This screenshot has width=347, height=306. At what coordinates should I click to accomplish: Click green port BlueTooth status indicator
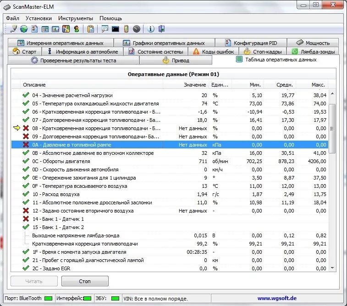point(48,299)
